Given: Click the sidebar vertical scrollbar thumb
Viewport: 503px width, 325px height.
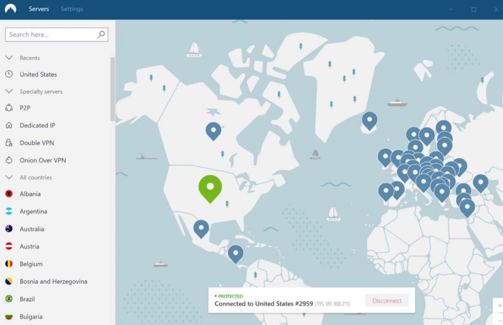Looking at the screenshot, I should (112, 89).
